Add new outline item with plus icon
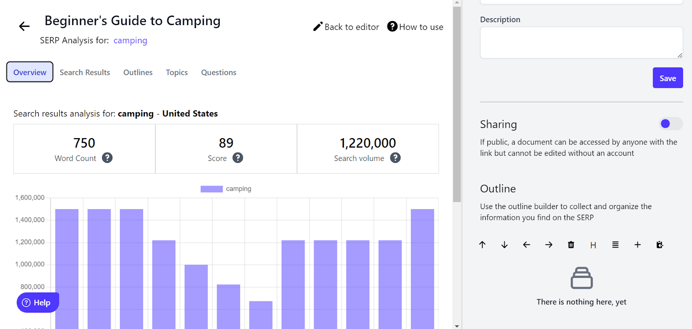The image size is (692, 329). pyautogui.click(x=638, y=245)
